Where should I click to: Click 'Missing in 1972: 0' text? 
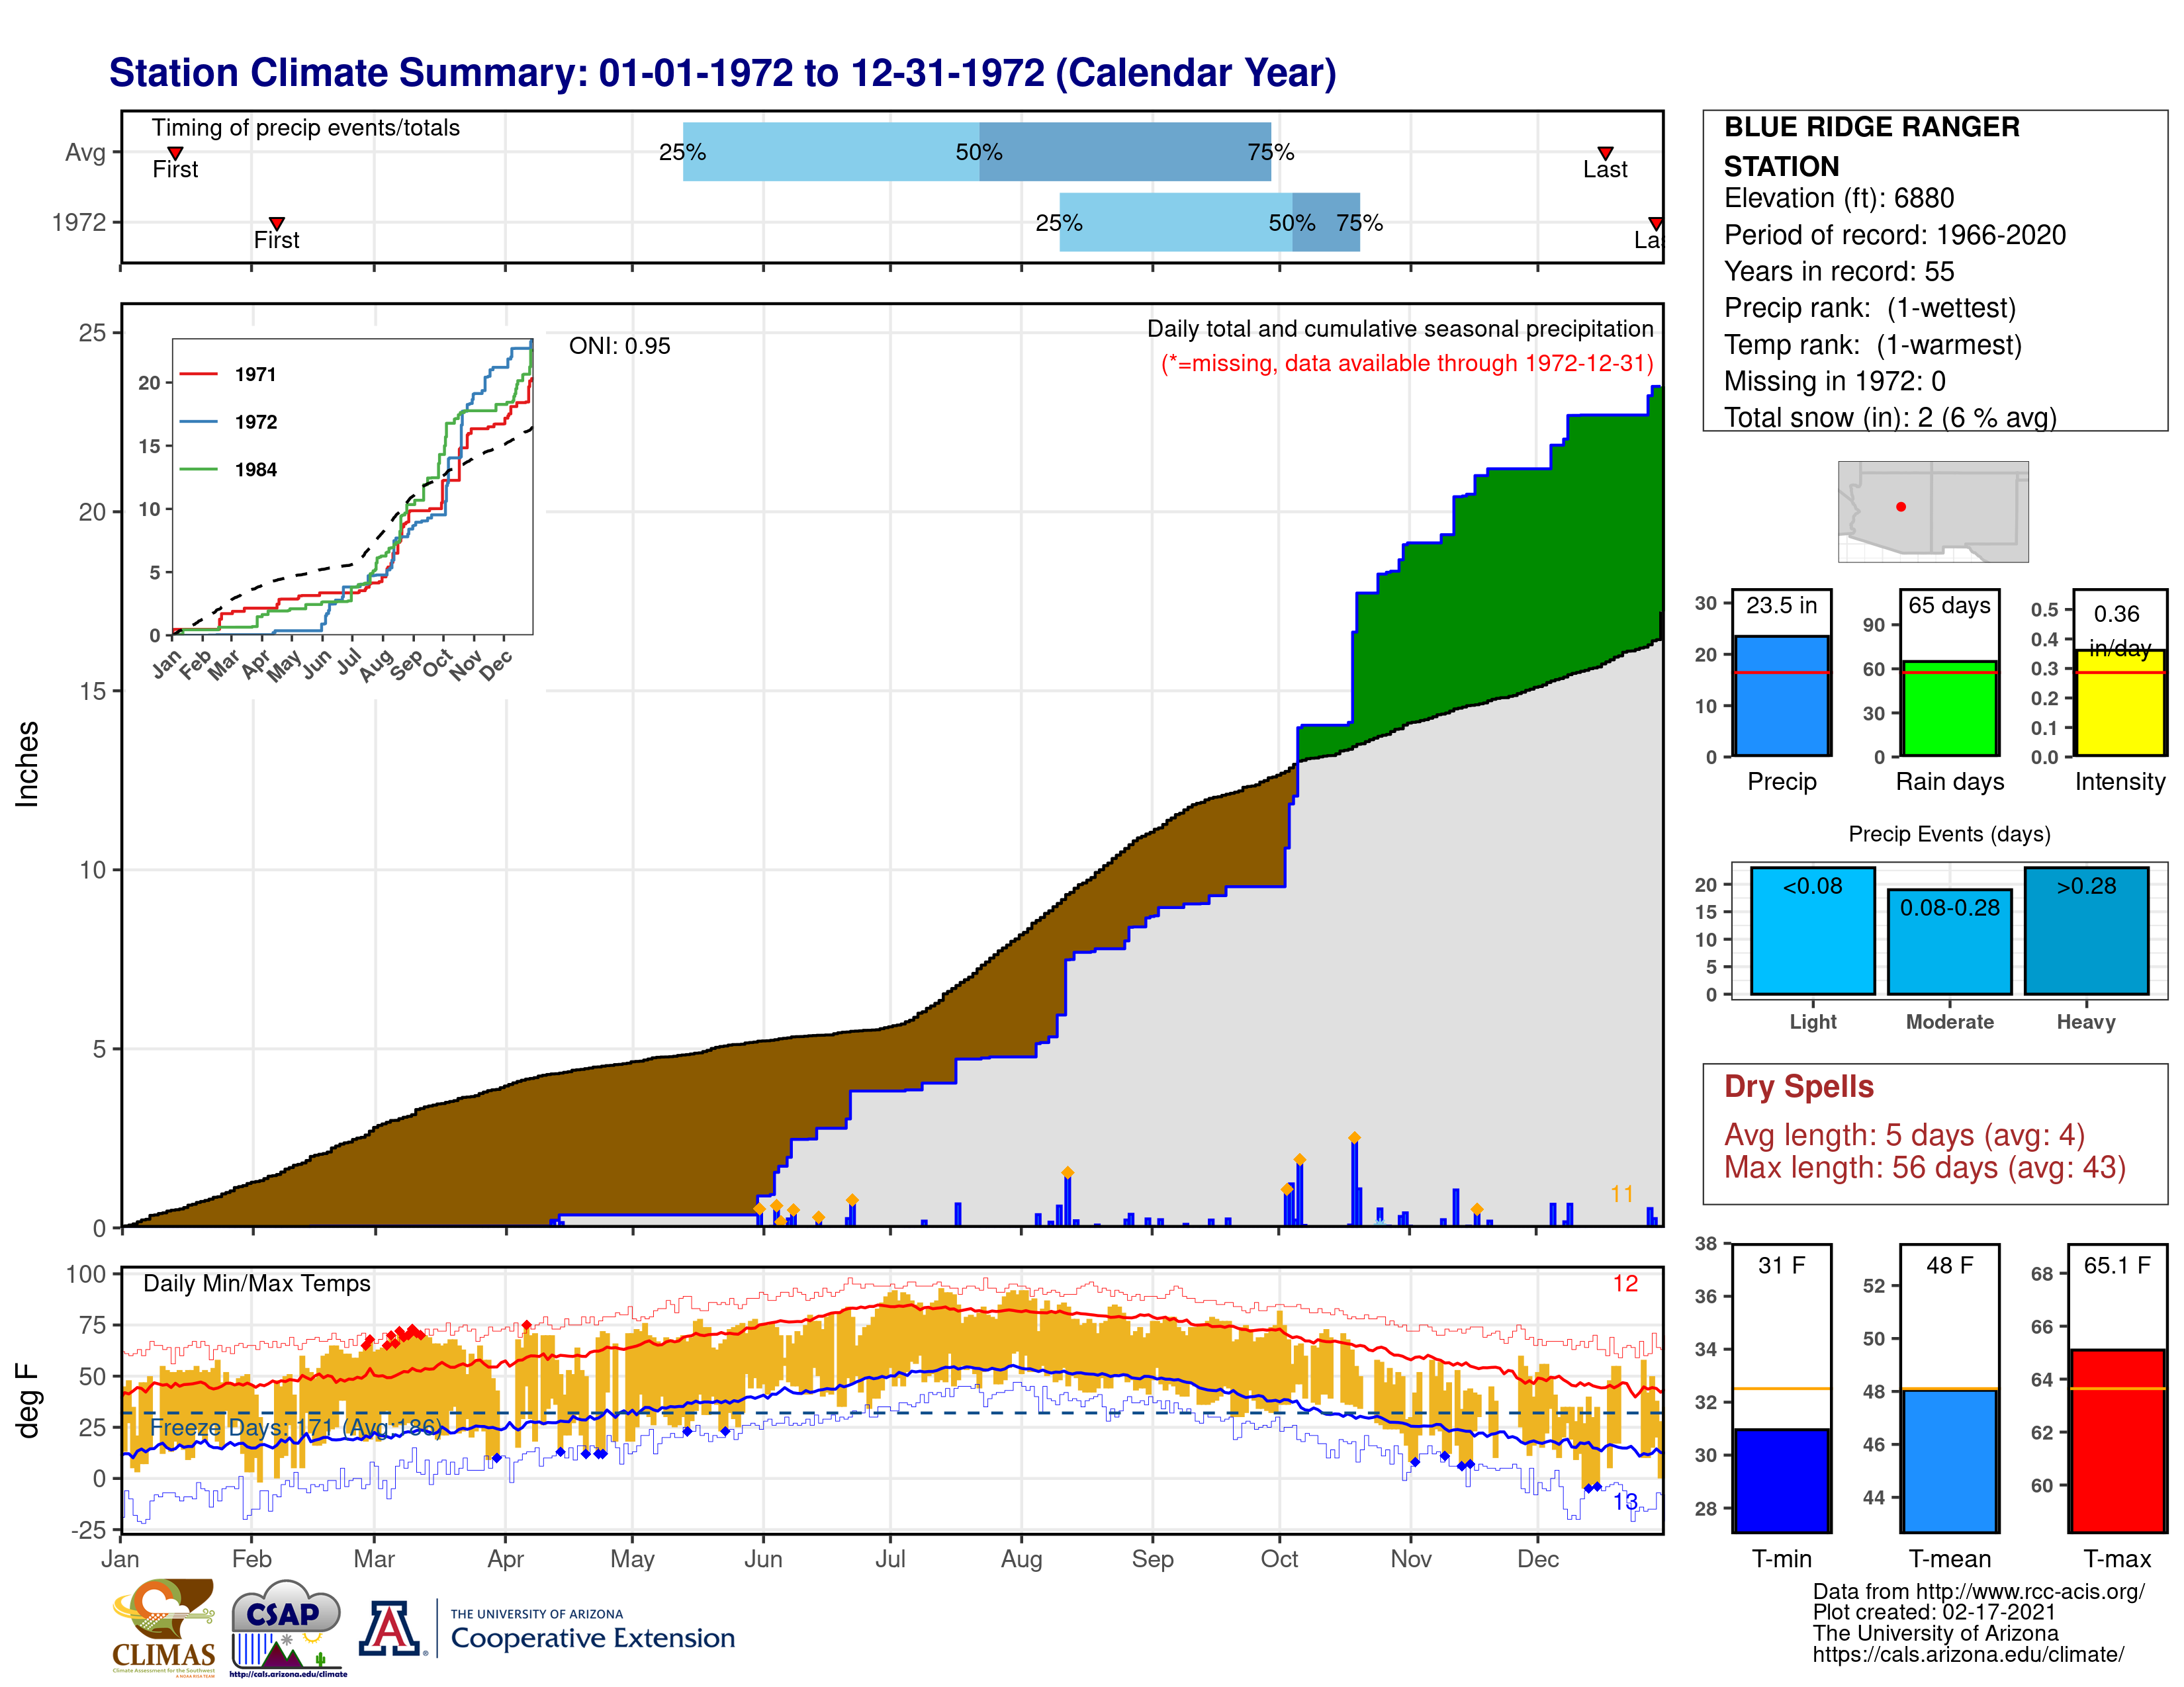tap(1835, 381)
